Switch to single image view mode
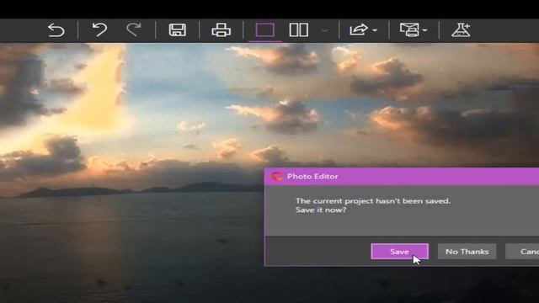Viewport: 539px width, 303px height. click(265, 30)
